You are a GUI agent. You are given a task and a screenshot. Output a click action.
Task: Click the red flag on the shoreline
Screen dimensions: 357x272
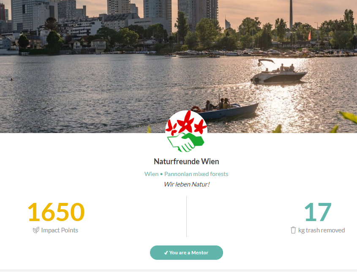[309, 36]
